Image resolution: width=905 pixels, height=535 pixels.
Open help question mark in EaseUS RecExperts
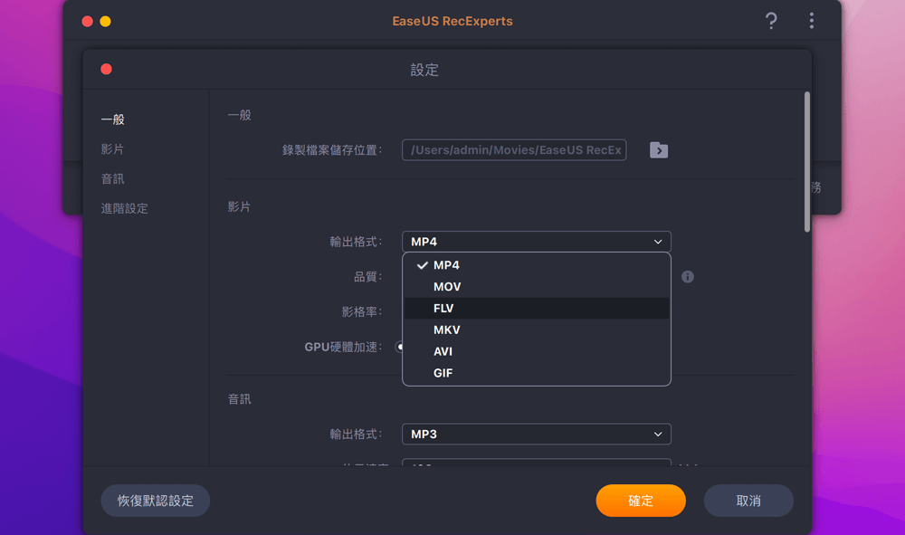[771, 22]
